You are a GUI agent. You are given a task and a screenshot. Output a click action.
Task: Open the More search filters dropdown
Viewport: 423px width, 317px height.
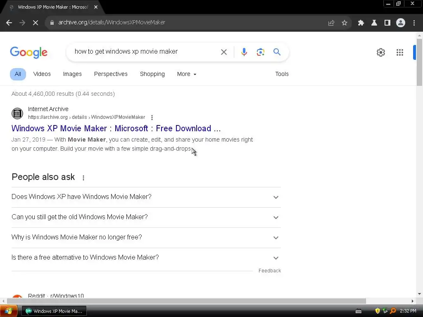(186, 74)
